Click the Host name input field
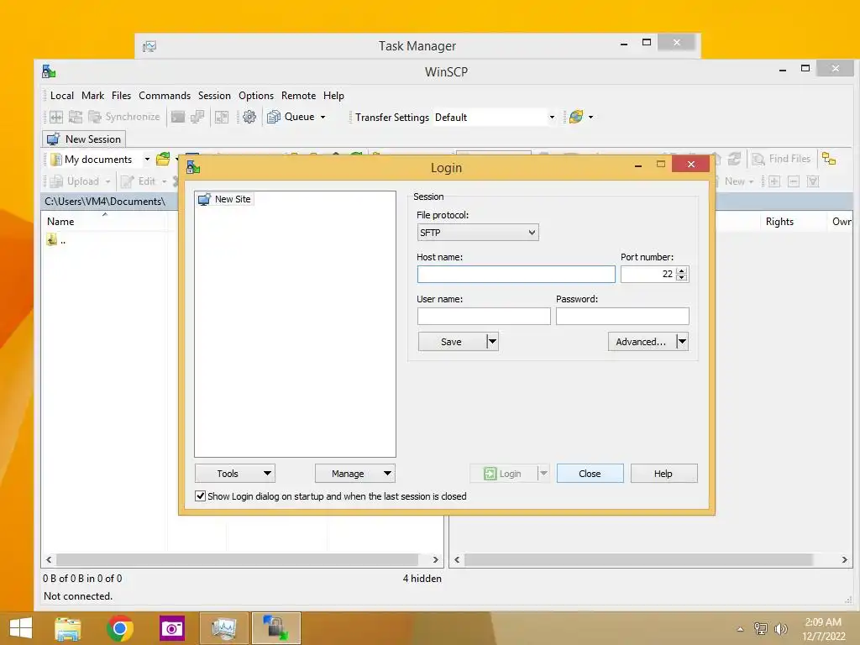This screenshot has width=860, height=645. click(x=517, y=275)
